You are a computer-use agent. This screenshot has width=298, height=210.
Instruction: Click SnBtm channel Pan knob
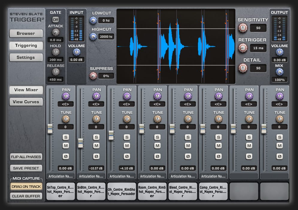[96, 96]
